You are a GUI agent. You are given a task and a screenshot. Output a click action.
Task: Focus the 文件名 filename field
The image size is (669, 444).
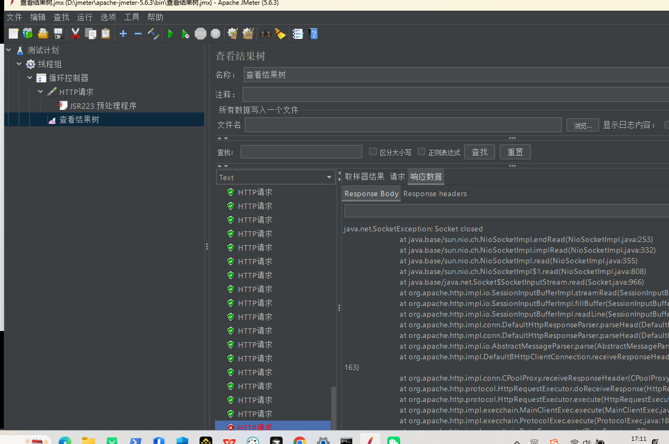[403, 125]
